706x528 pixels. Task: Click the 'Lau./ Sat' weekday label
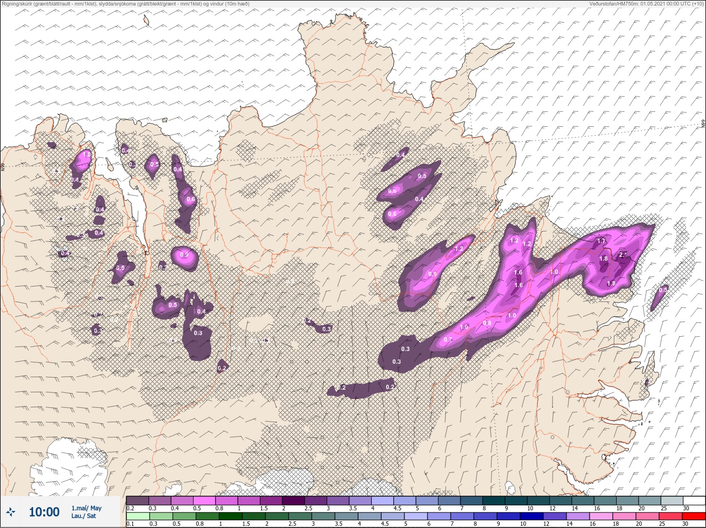pyautogui.click(x=84, y=516)
